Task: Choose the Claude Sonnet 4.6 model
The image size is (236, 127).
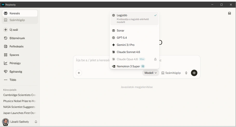Action: pos(134,52)
